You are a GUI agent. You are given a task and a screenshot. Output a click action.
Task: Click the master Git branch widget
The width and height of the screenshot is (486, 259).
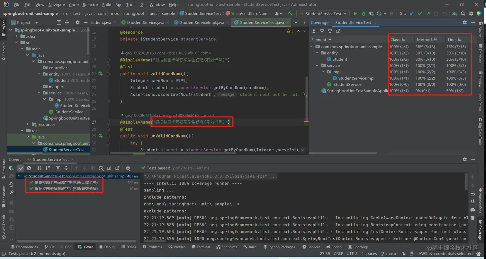(390, 254)
